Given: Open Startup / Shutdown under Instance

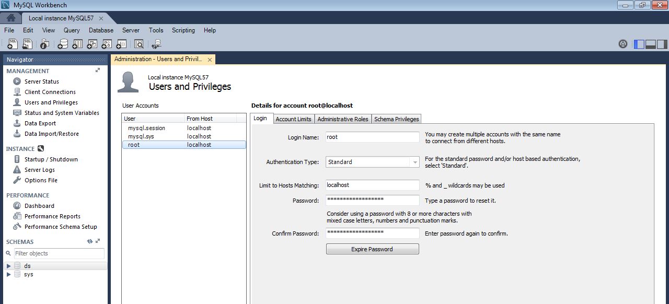Looking at the screenshot, I should [x=51, y=159].
